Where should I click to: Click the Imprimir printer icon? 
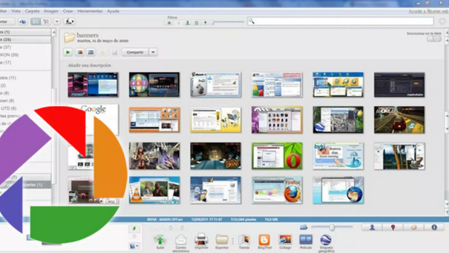point(201,239)
